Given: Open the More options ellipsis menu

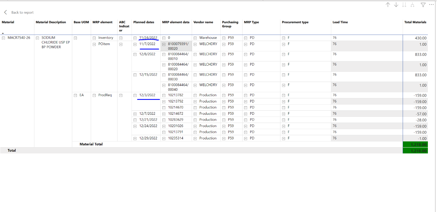Looking at the screenshot, I should coord(431,5).
